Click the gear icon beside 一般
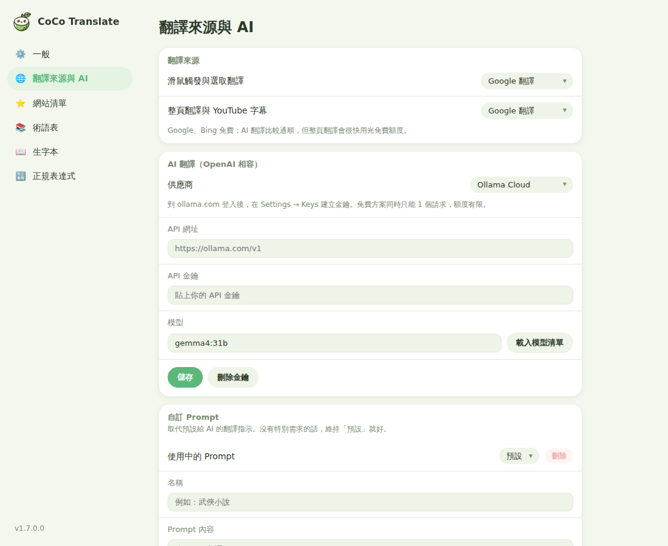Viewport: 668px width, 546px height. (21, 54)
